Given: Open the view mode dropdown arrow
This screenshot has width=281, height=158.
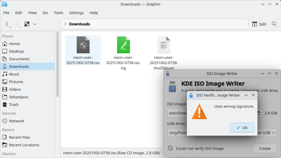Looking at the screenshot, I should pos(35,24).
